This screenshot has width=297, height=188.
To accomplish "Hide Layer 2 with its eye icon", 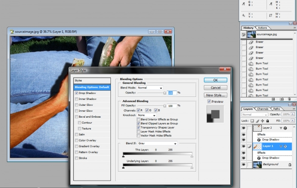I will [x=244, y=128].
